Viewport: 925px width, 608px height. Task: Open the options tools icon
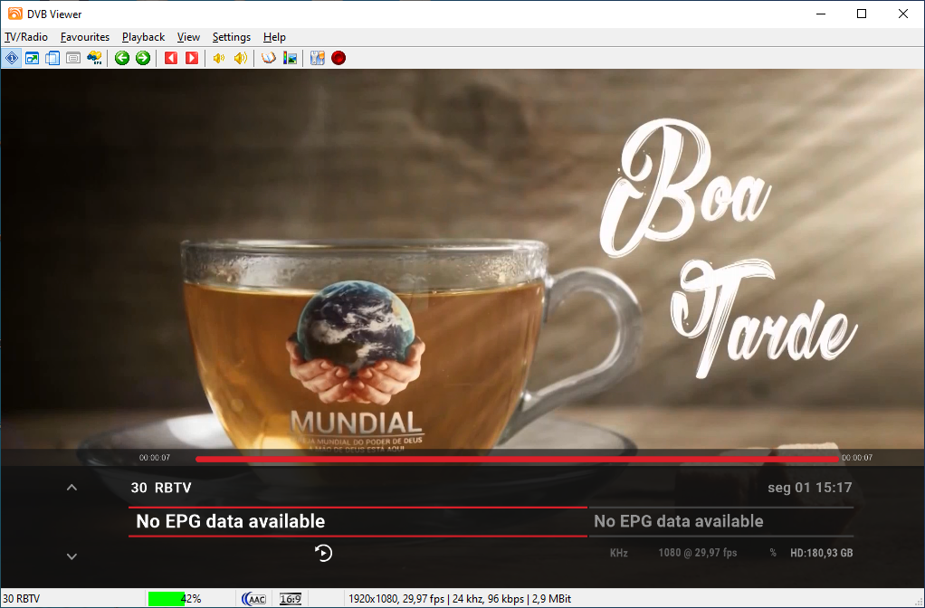[318, 58]
